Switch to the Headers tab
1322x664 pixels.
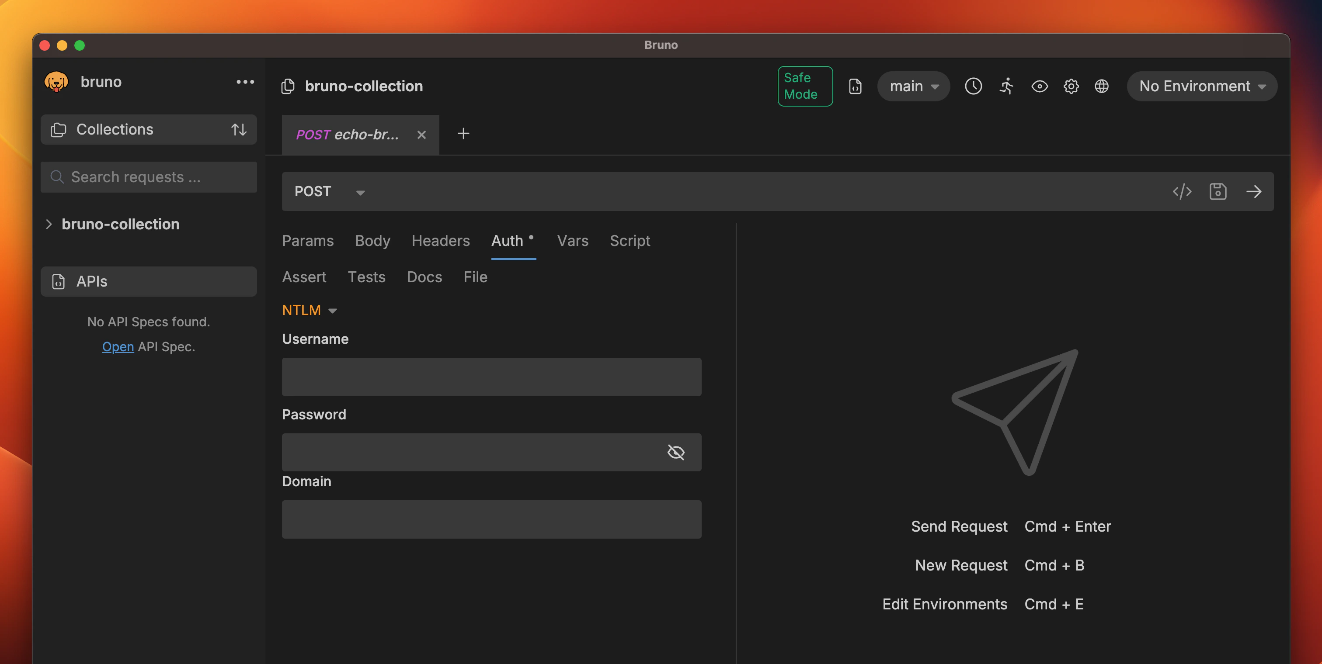coord(440,240)
